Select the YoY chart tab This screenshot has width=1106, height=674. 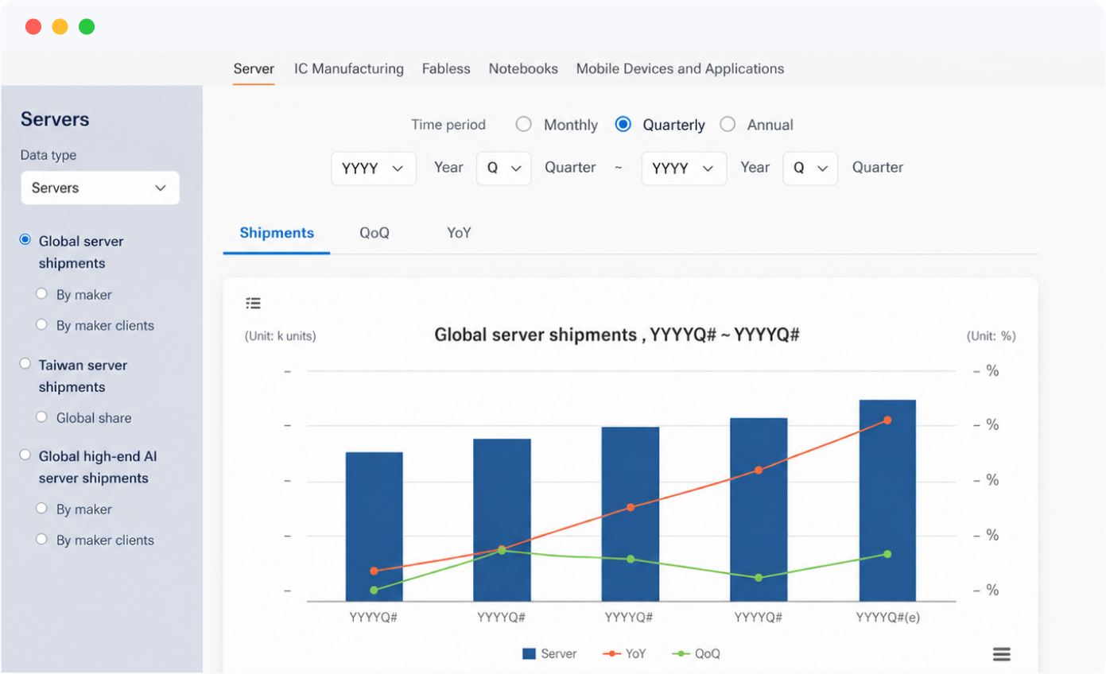459,233
